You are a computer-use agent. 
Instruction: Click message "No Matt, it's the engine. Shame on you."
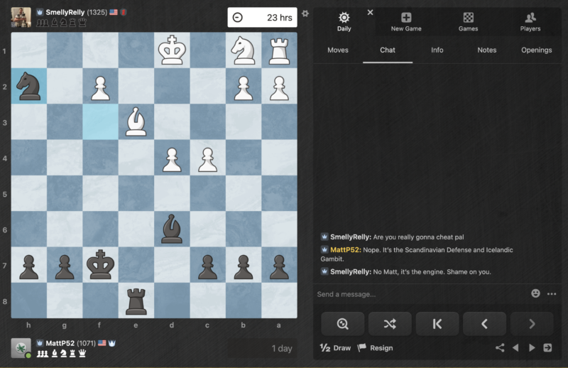tap(432, 272)
